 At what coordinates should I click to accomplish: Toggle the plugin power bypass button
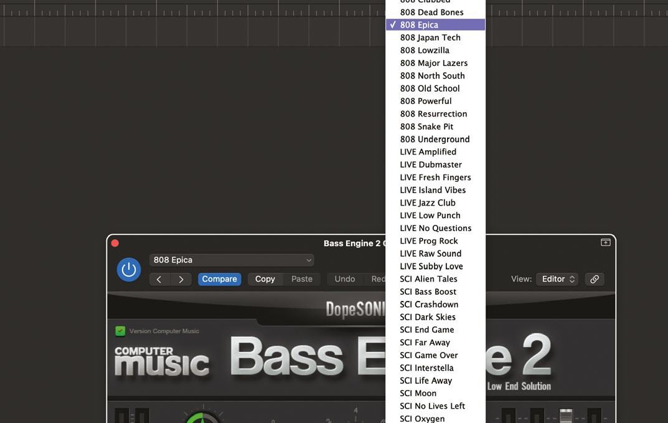point(129,270)
